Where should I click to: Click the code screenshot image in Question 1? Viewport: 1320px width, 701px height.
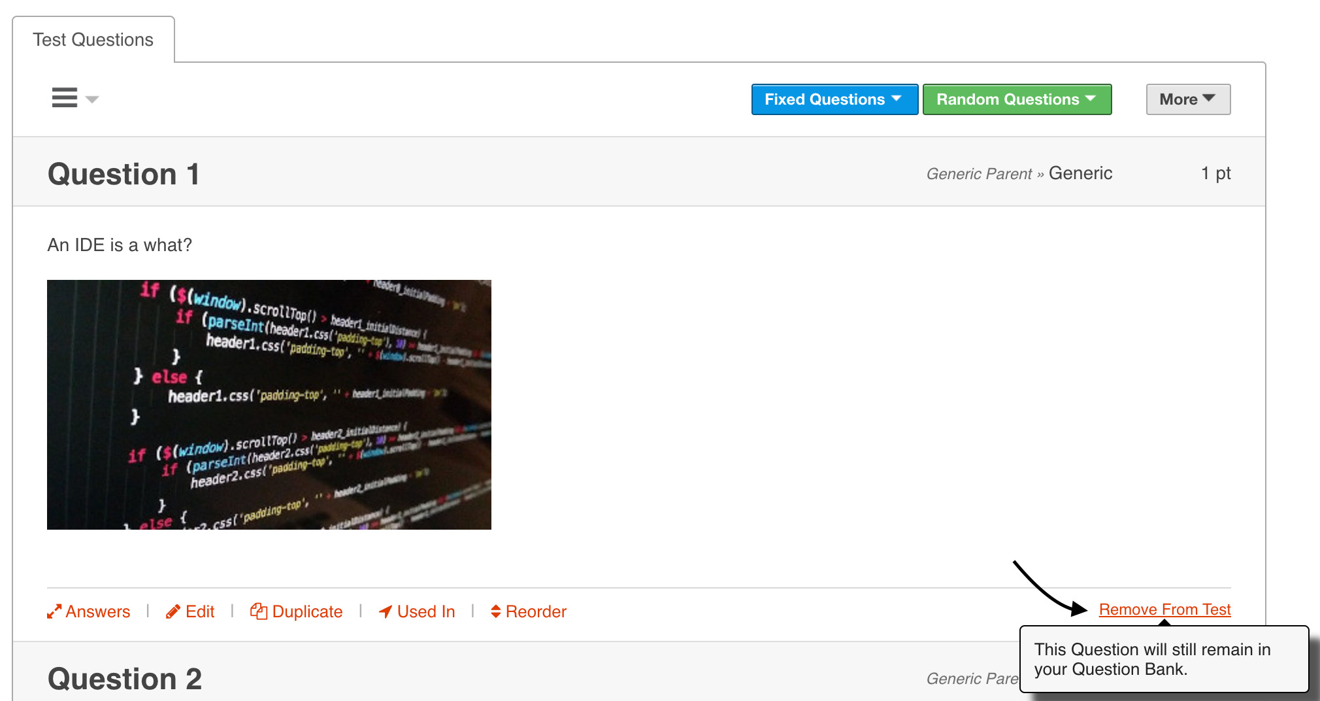[269, 404]
